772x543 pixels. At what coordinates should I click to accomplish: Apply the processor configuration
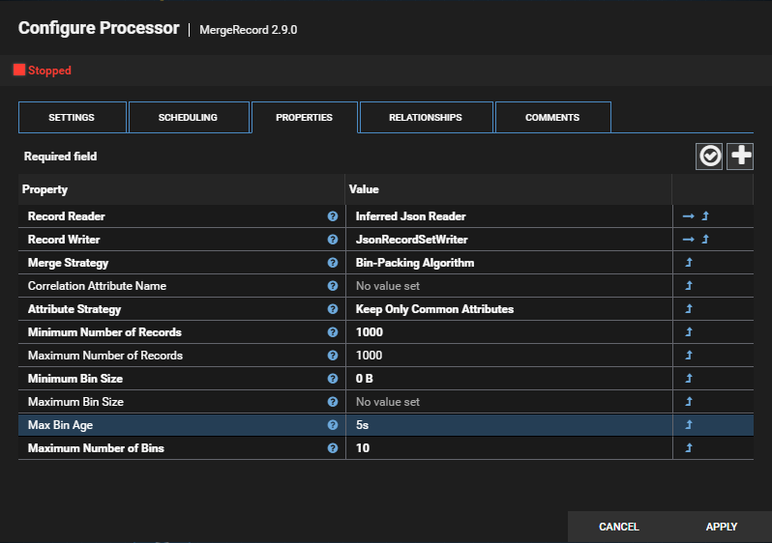[722, 527]
